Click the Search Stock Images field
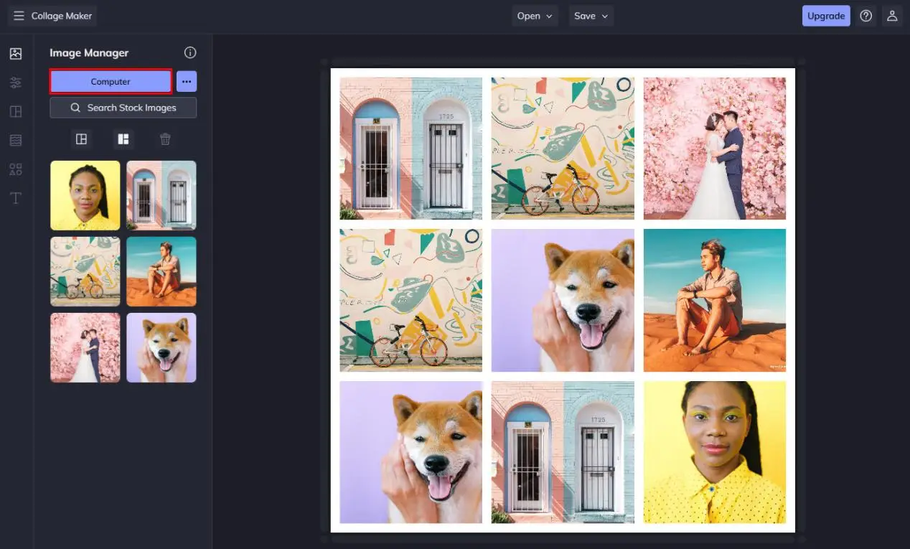This screenshot has height=549, width=910. [123, 108]
